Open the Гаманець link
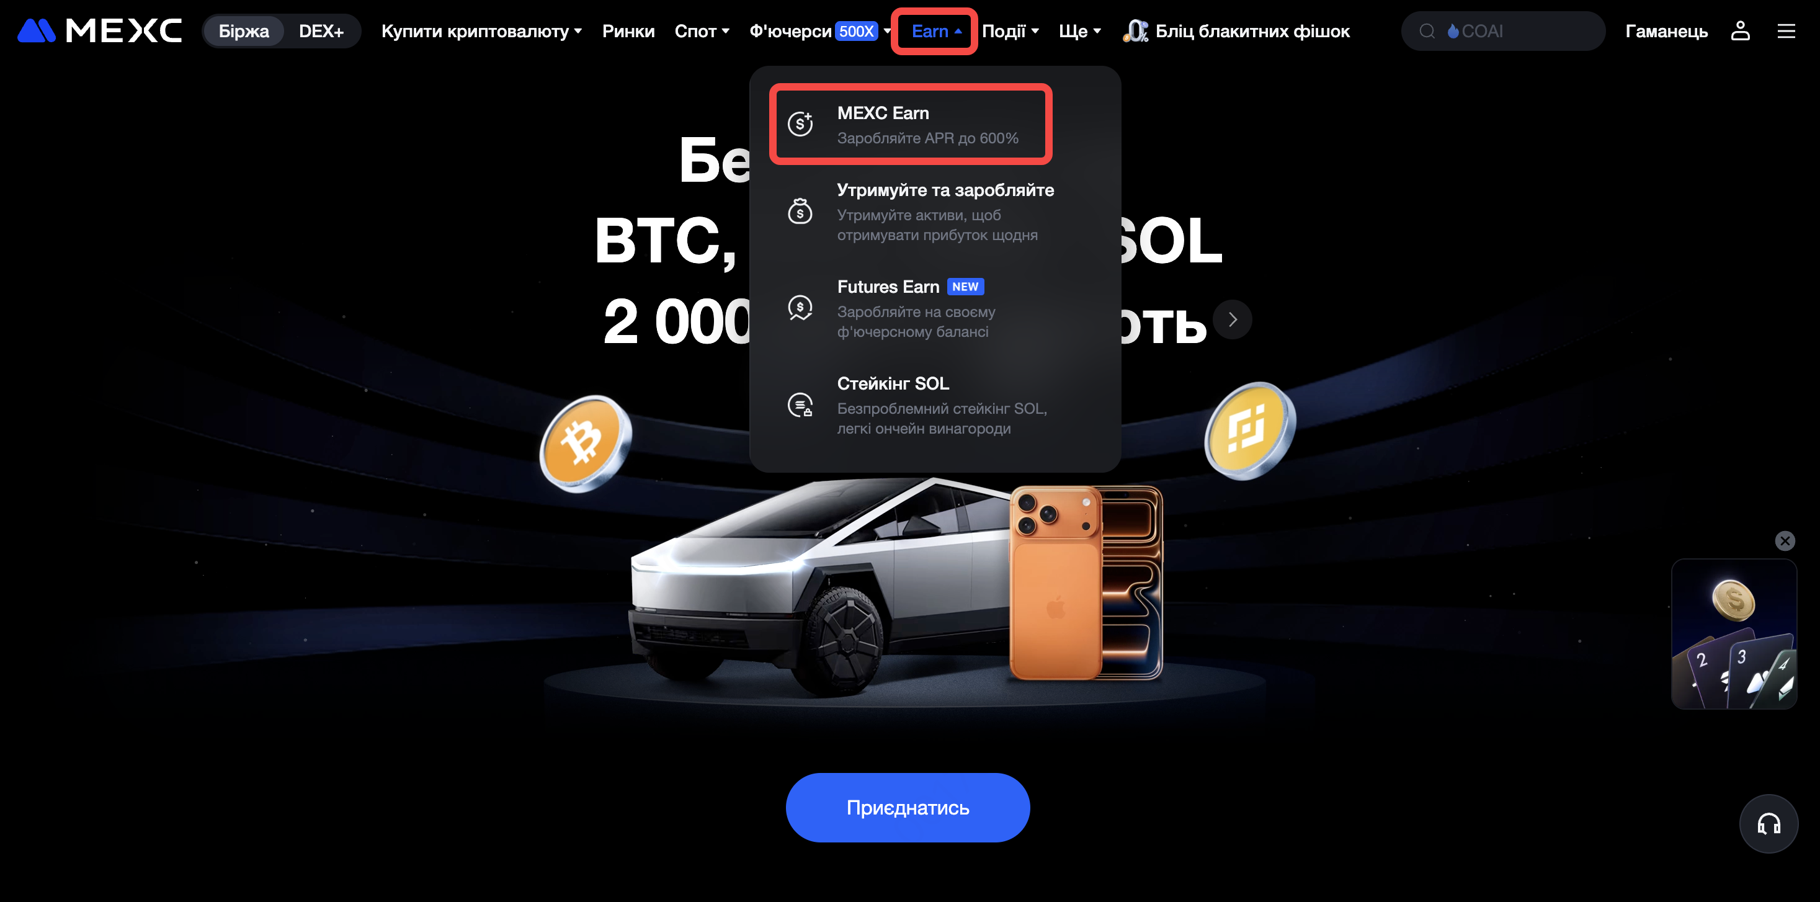 (1666, 31)
